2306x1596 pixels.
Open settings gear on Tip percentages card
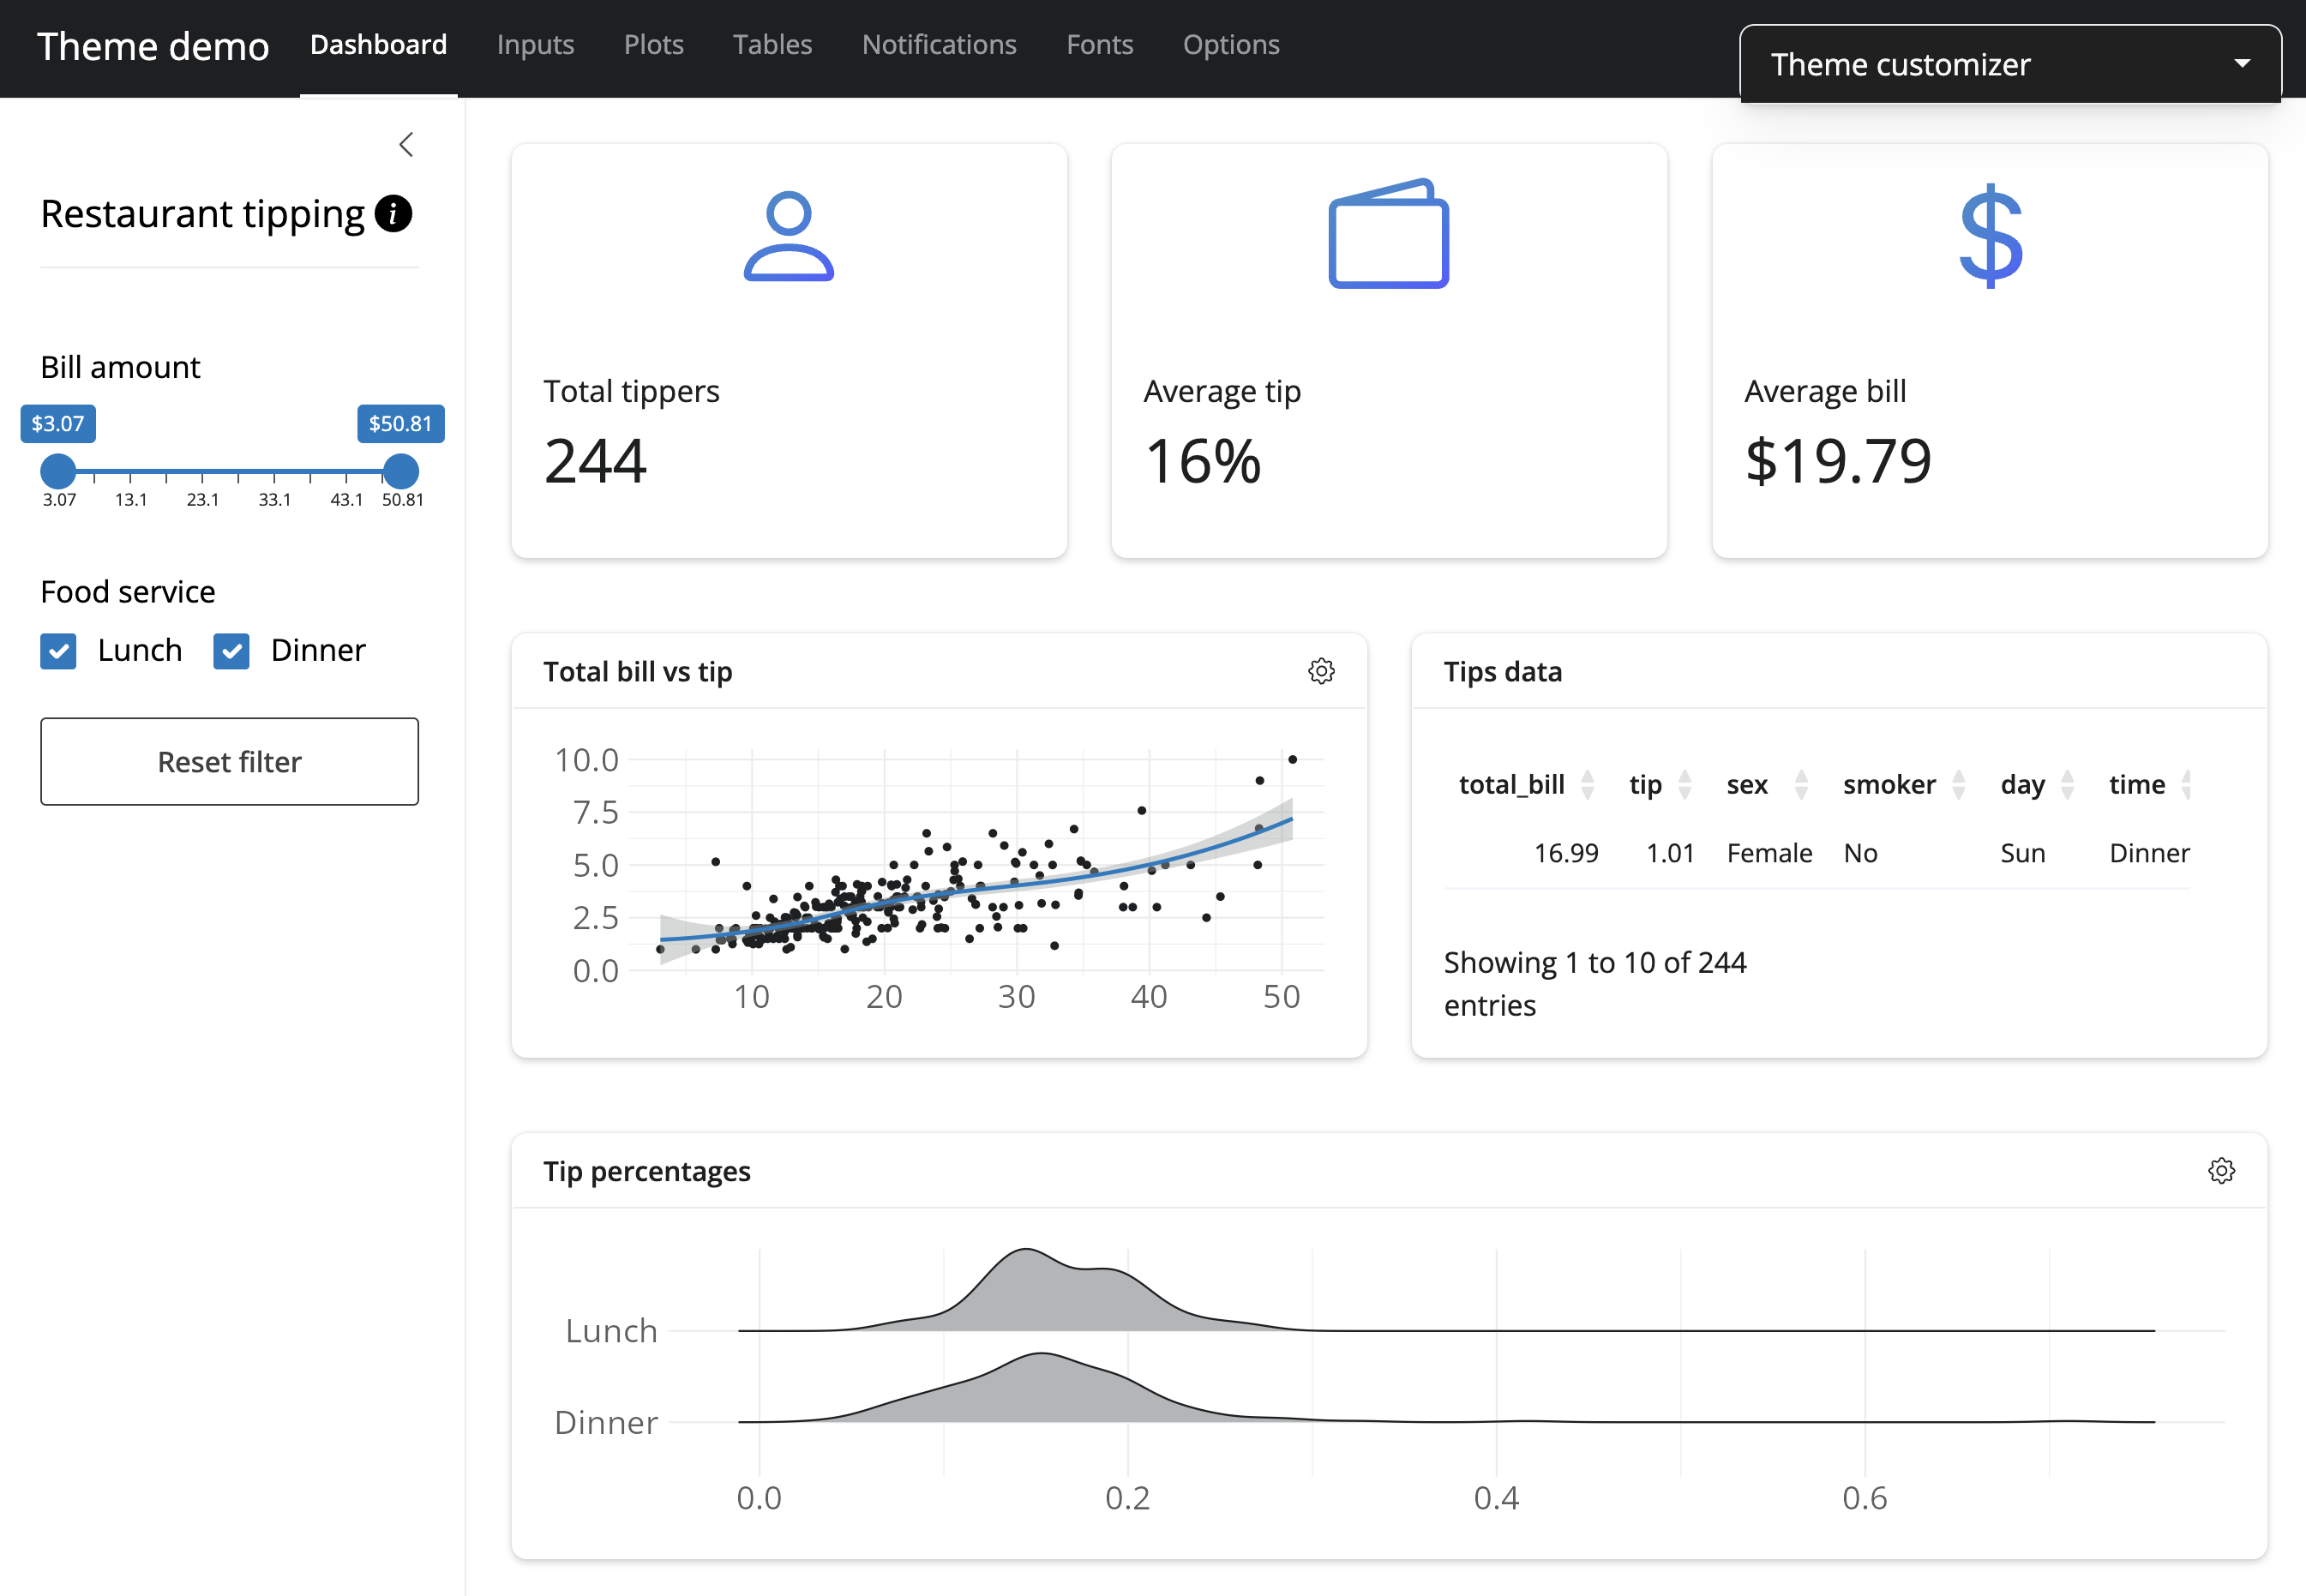click(x=2221, y=1171)
